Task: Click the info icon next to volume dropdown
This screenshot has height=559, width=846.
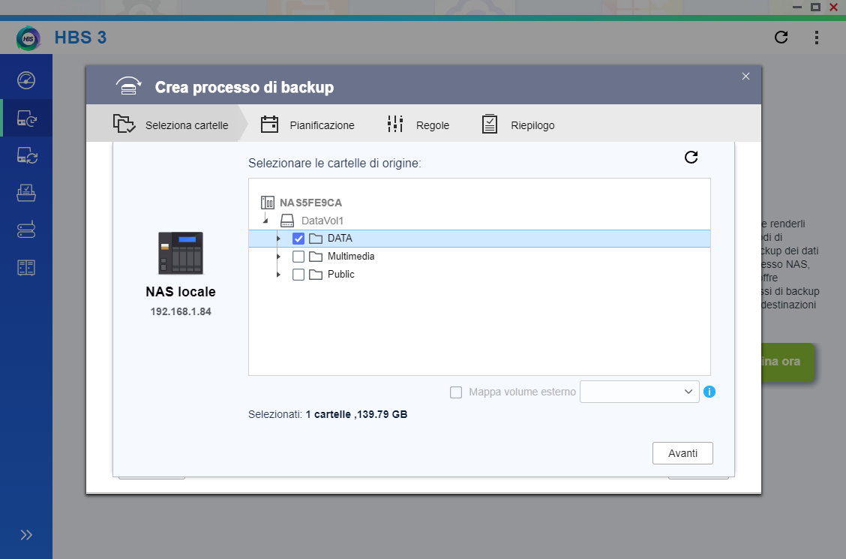Action: (709, 392)
